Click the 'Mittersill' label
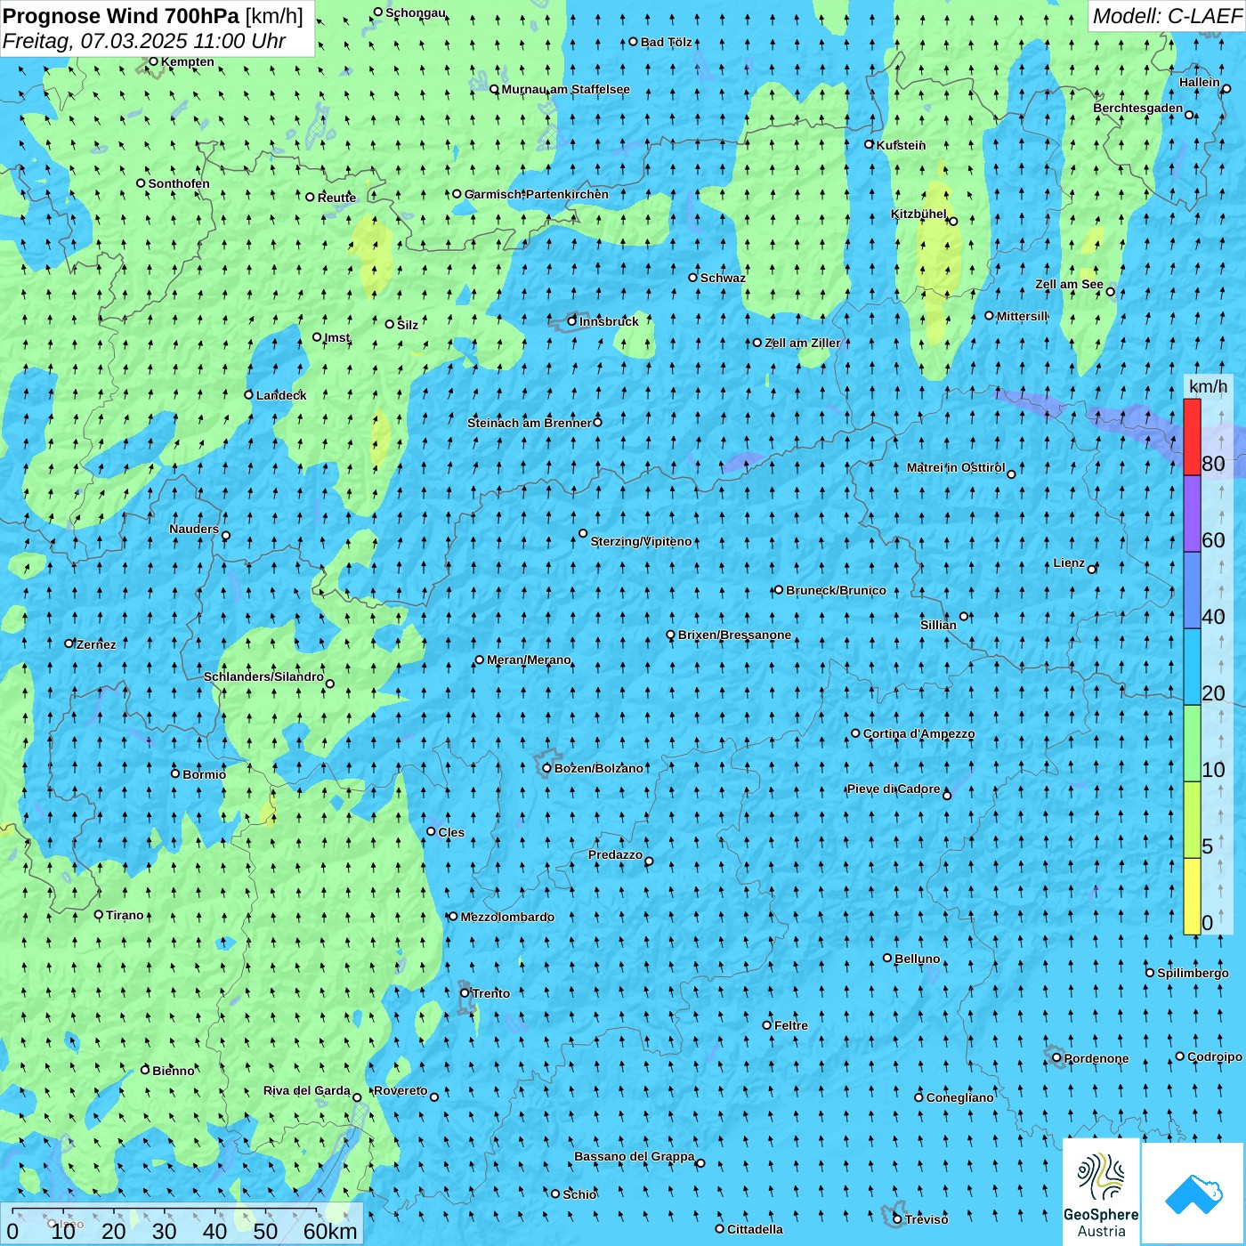1246x1246 pixels. (x=1023, y=316)
